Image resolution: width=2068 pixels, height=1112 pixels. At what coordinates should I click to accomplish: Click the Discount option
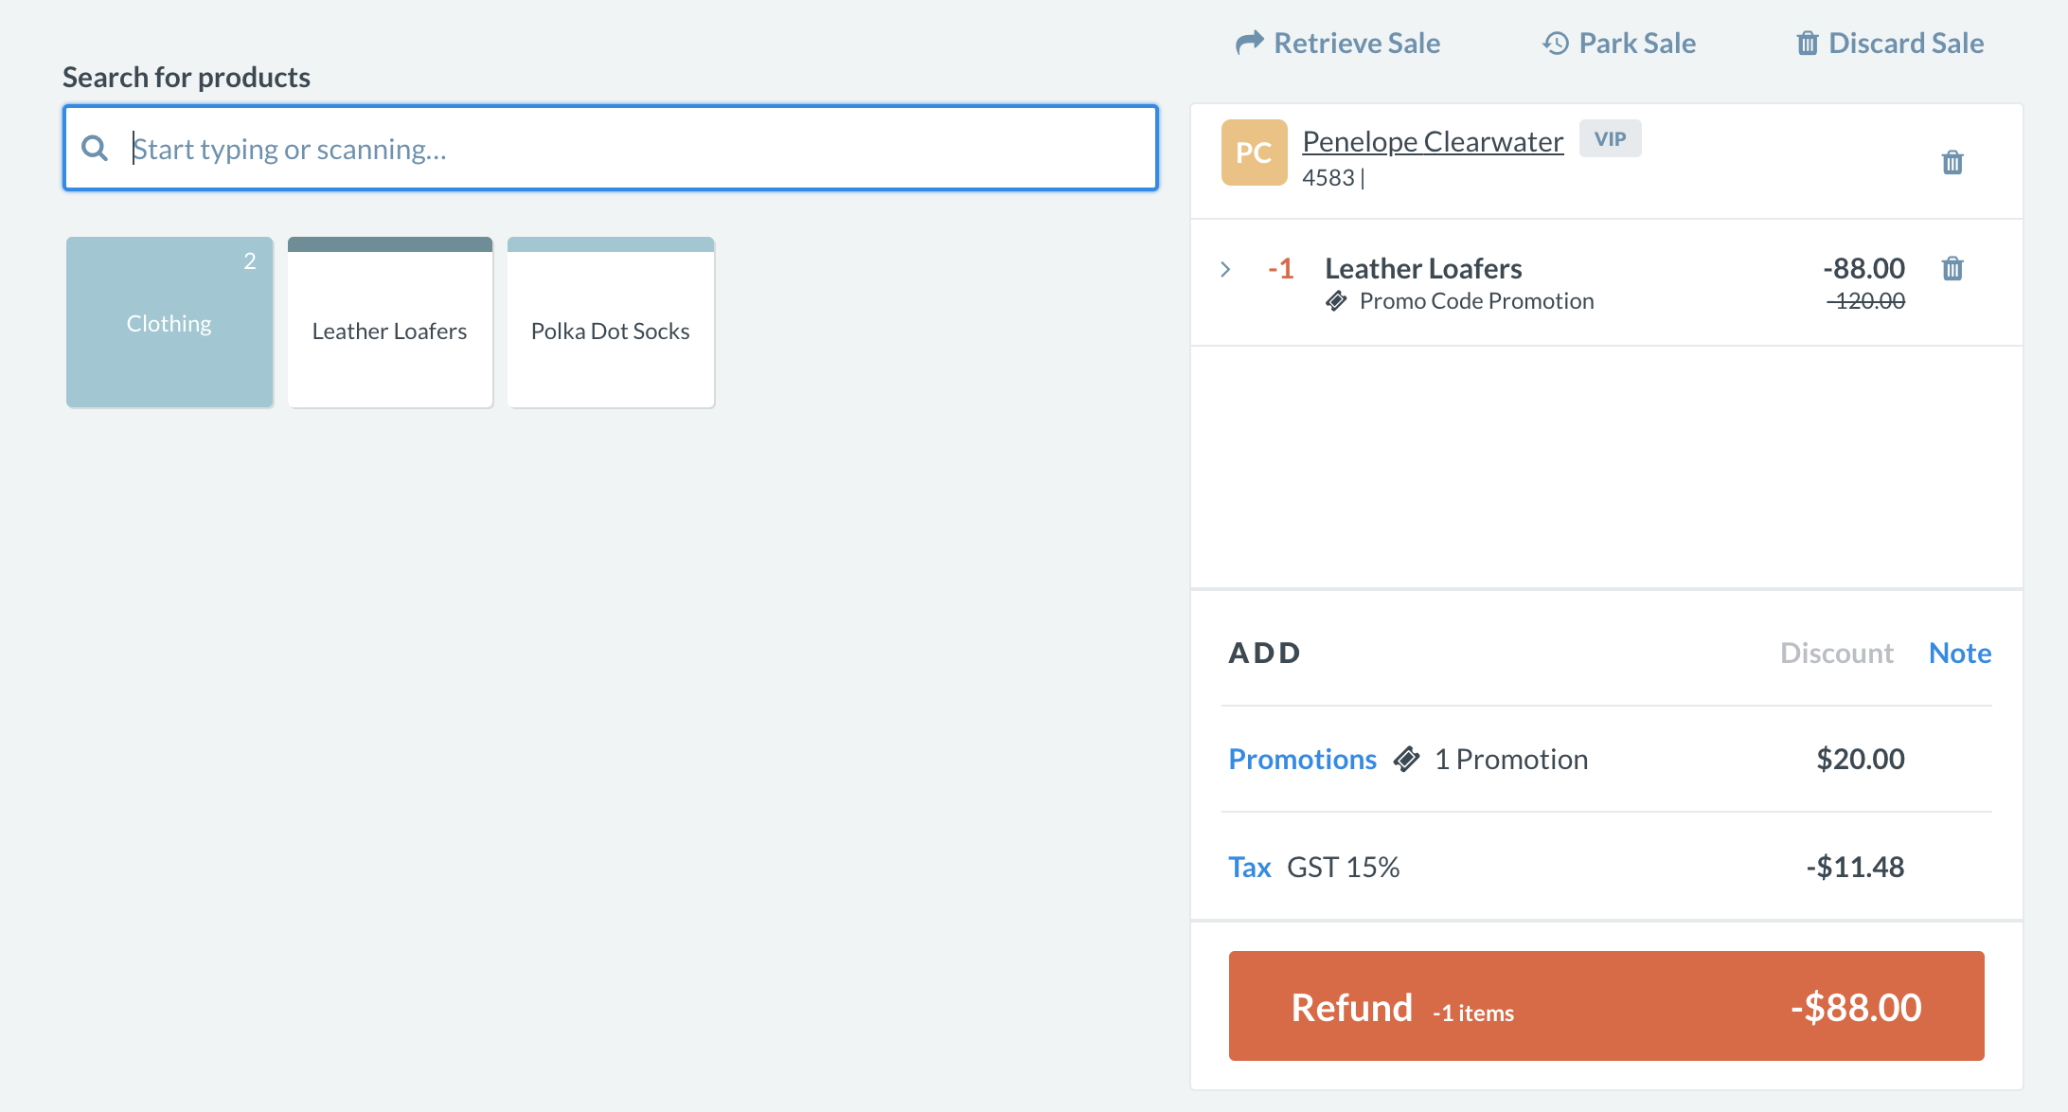point(1836,653)
